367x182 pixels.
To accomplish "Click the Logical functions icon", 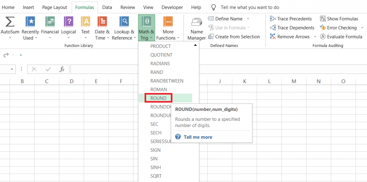I will pyautogui.click(x=68, y=22).
